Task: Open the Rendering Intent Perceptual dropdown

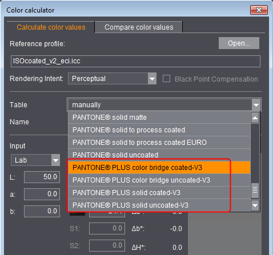Action: tap(112, 79)
